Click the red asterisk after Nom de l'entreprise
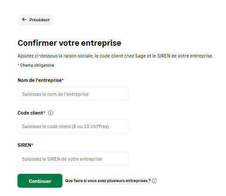Image resolution: width=226 pixels, height=196 pixels. click(x=63, y=80)
